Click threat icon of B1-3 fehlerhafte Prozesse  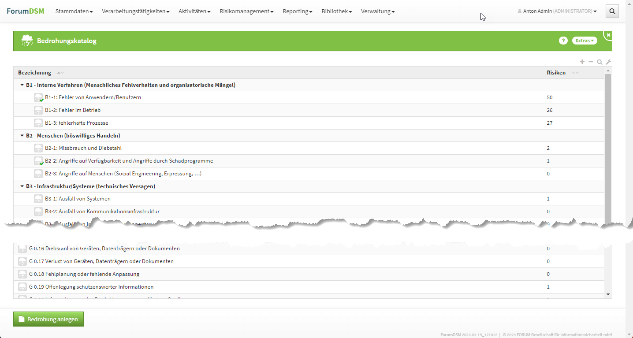coord(38,123)
